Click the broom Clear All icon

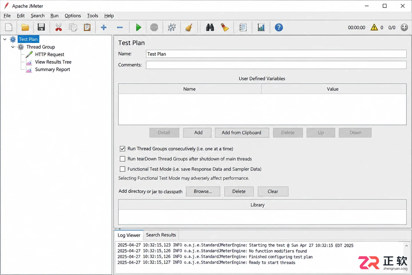point(189,27)
